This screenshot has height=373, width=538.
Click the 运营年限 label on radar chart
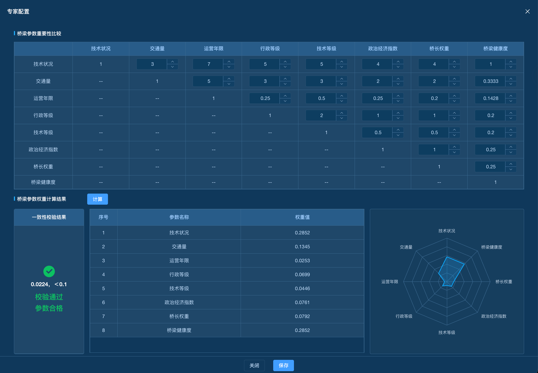(x=390, y=282)
